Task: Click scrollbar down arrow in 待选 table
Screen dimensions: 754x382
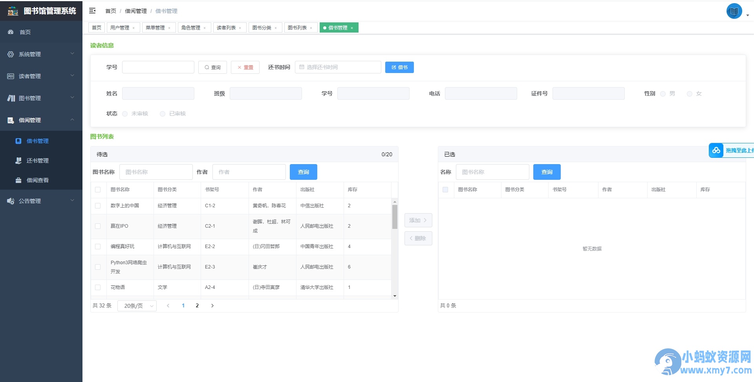Action: point(395,296)
